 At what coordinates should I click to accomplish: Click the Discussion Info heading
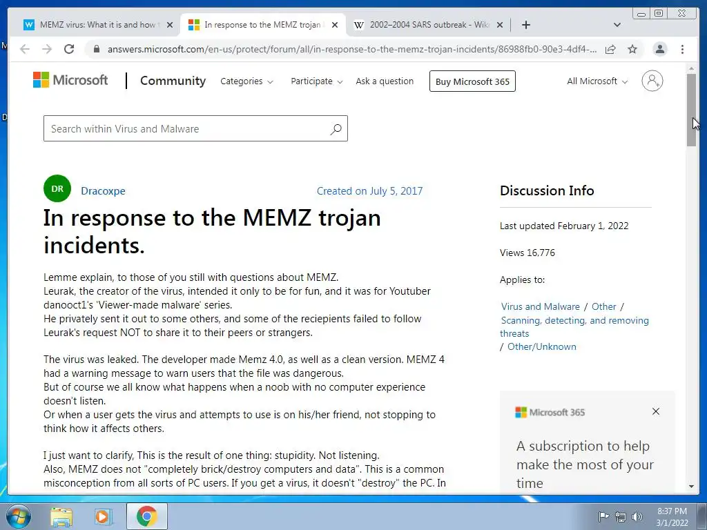pos(547,190)
